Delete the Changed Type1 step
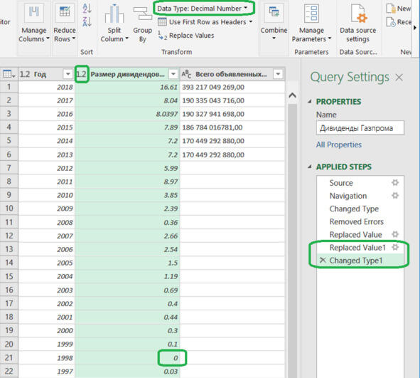 [x=323, y=260]
